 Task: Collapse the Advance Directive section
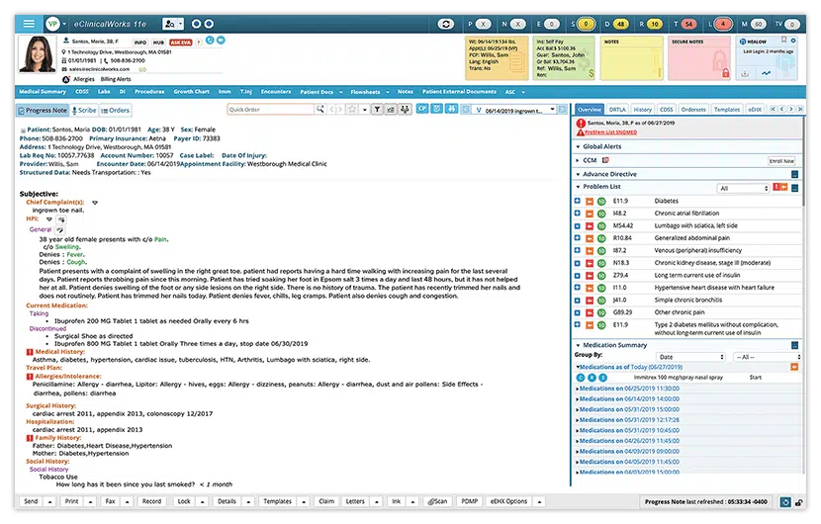578,174
